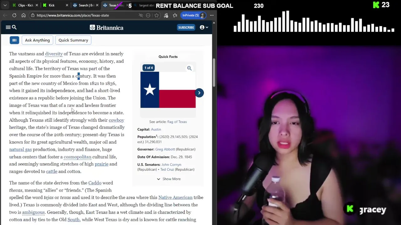
Task: Click the '1 of 4' image counter
Action: pyautogui.click(x=148, y=68)
